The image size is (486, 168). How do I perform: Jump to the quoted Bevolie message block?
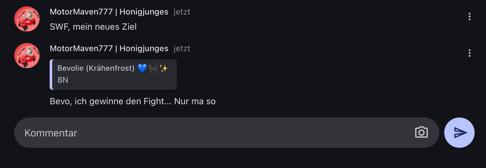coord(114,75)
